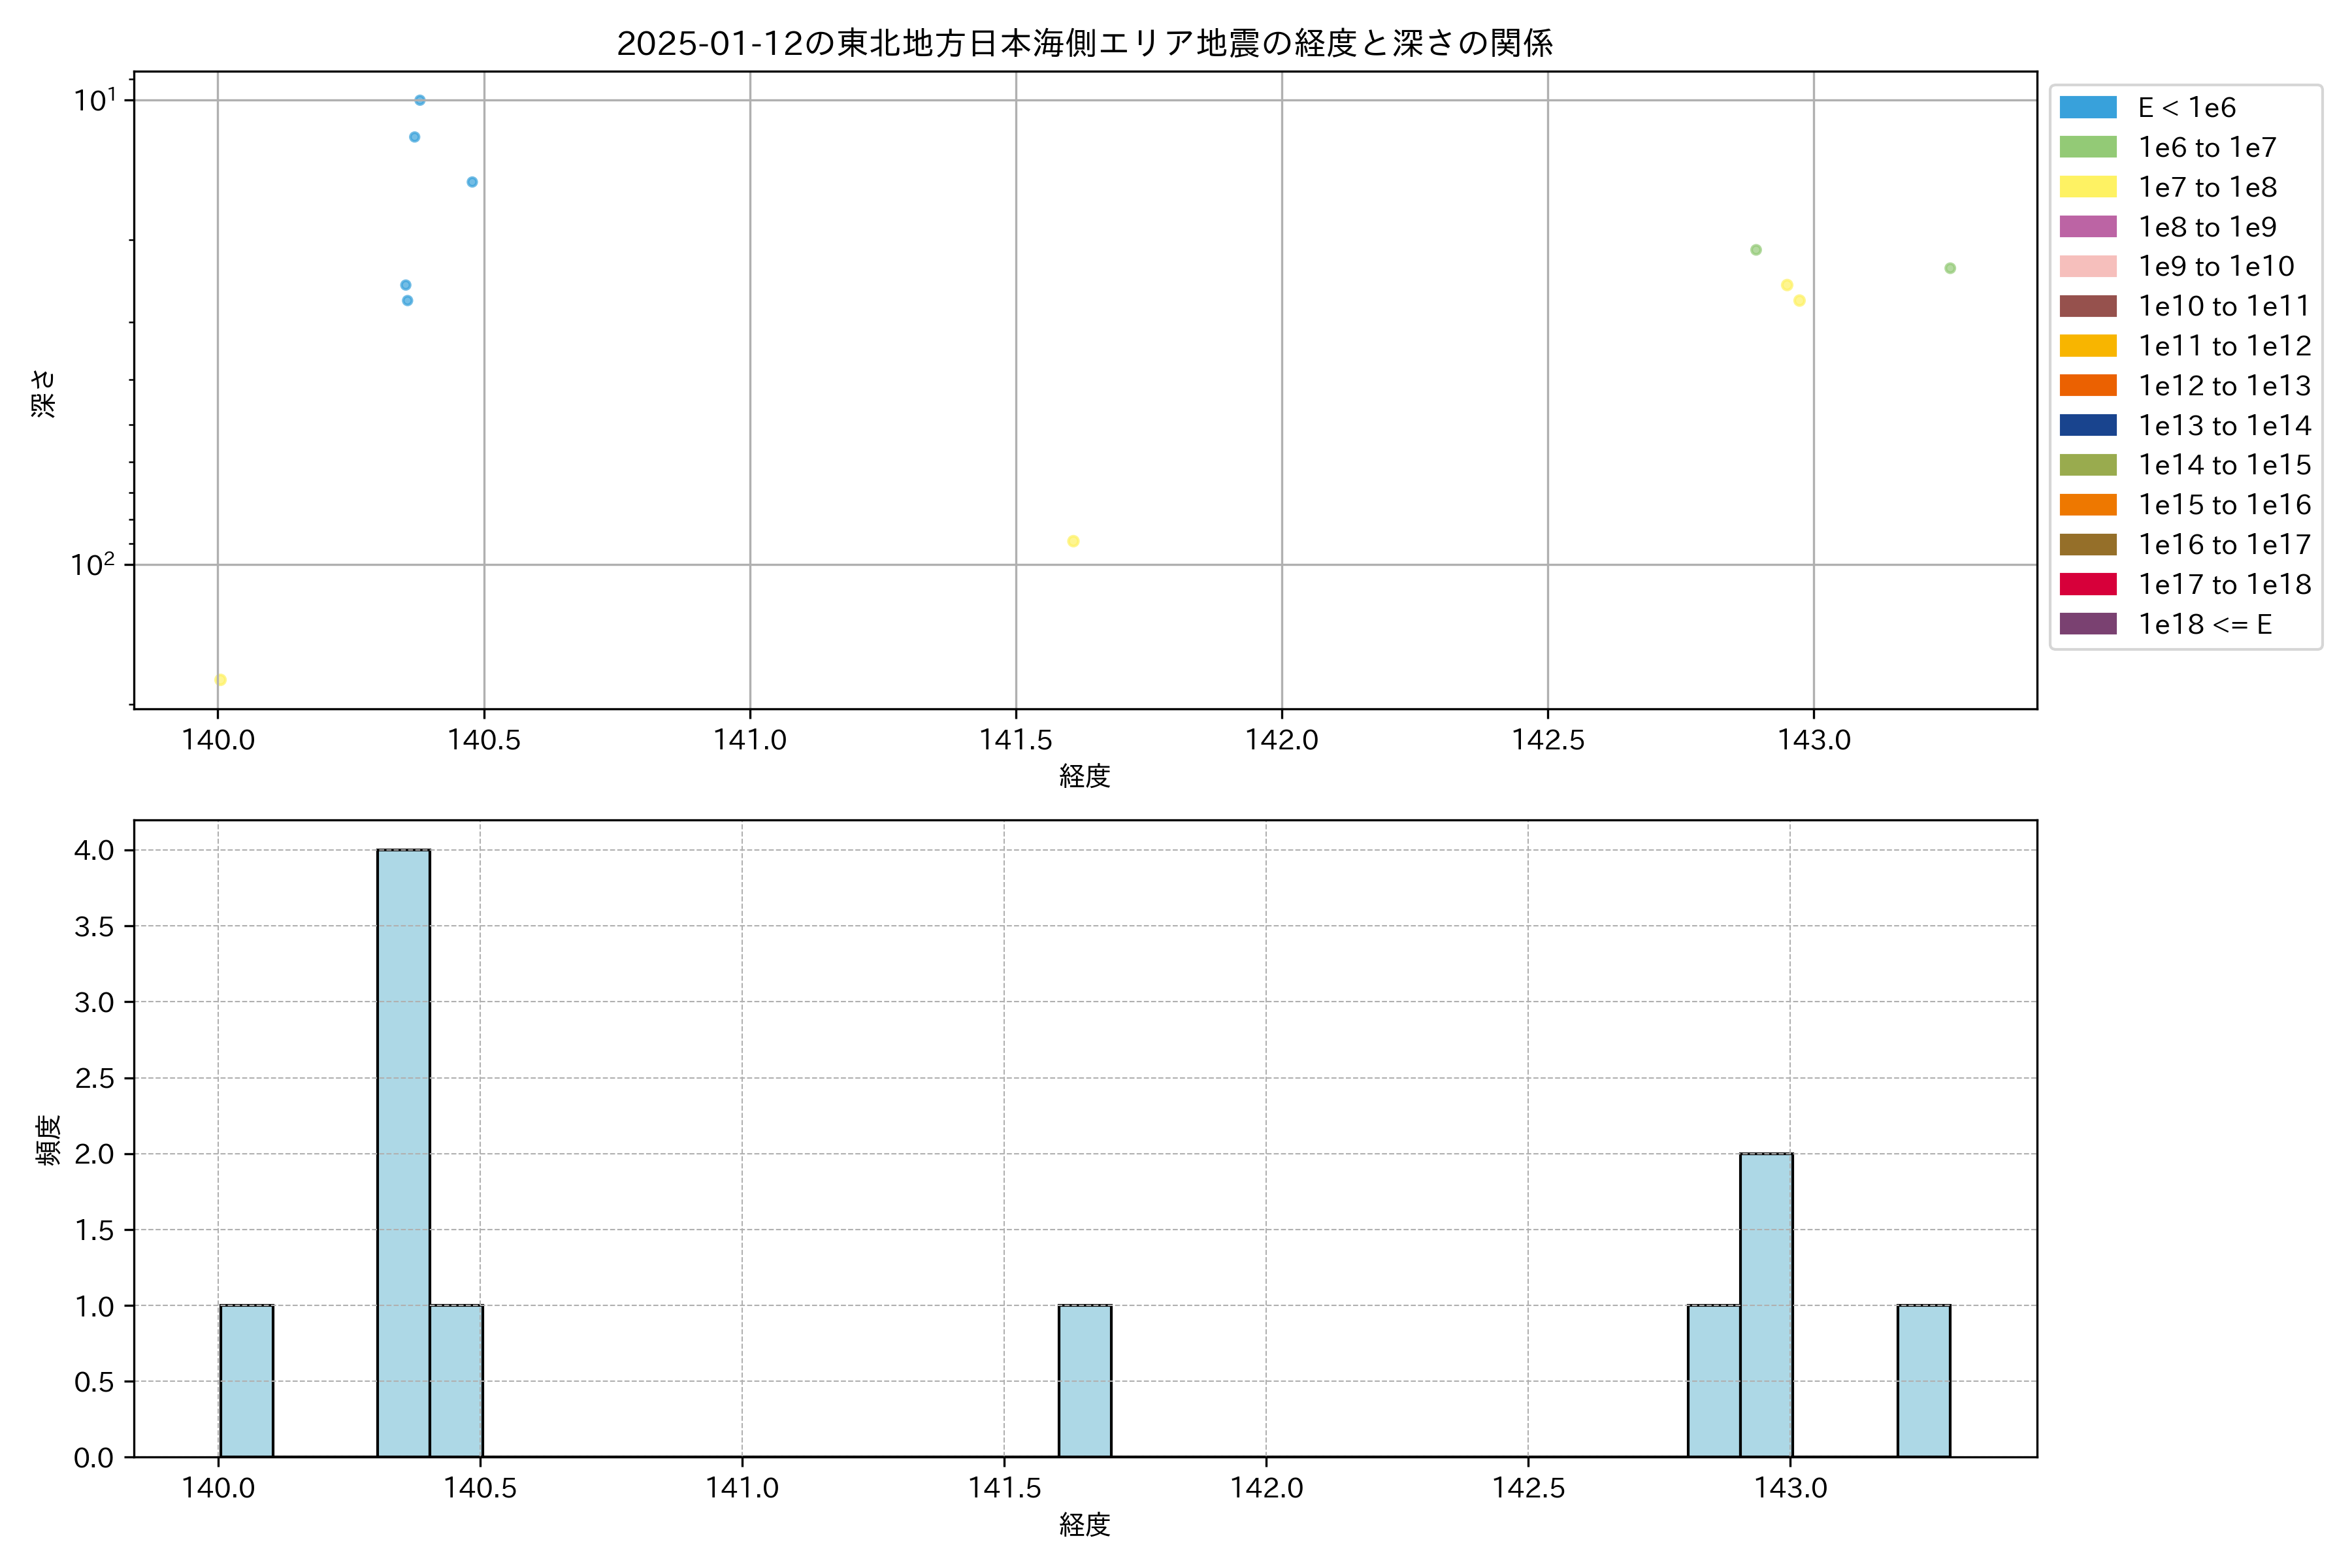The width and height of the screenshot is (2352, 1568).
Task: Click the rightmost green scatter point
Action: point(1950,268)
